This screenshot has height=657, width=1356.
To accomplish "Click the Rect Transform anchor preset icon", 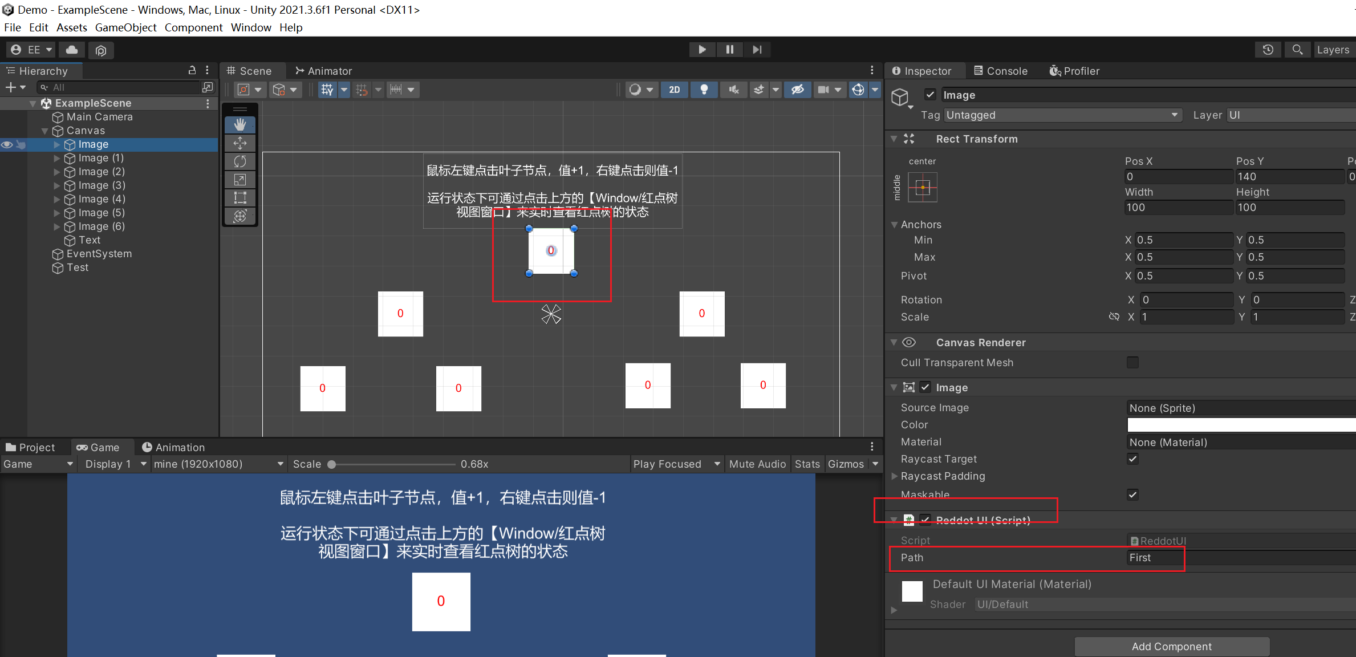I will [x=922, y=188].
